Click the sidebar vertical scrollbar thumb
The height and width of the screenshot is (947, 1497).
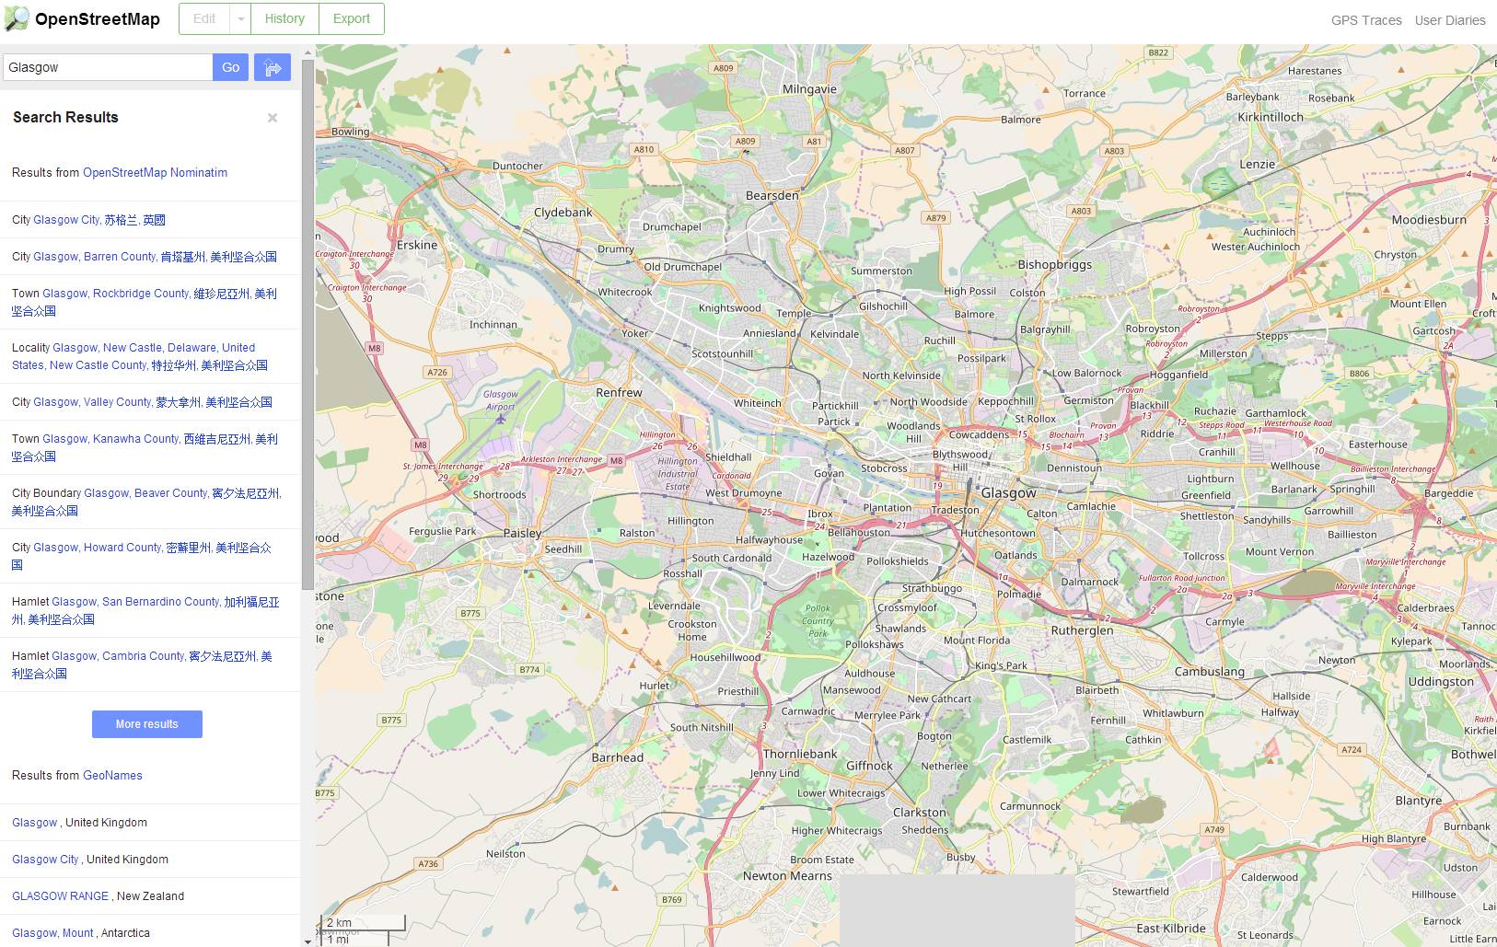click(308, 326)
